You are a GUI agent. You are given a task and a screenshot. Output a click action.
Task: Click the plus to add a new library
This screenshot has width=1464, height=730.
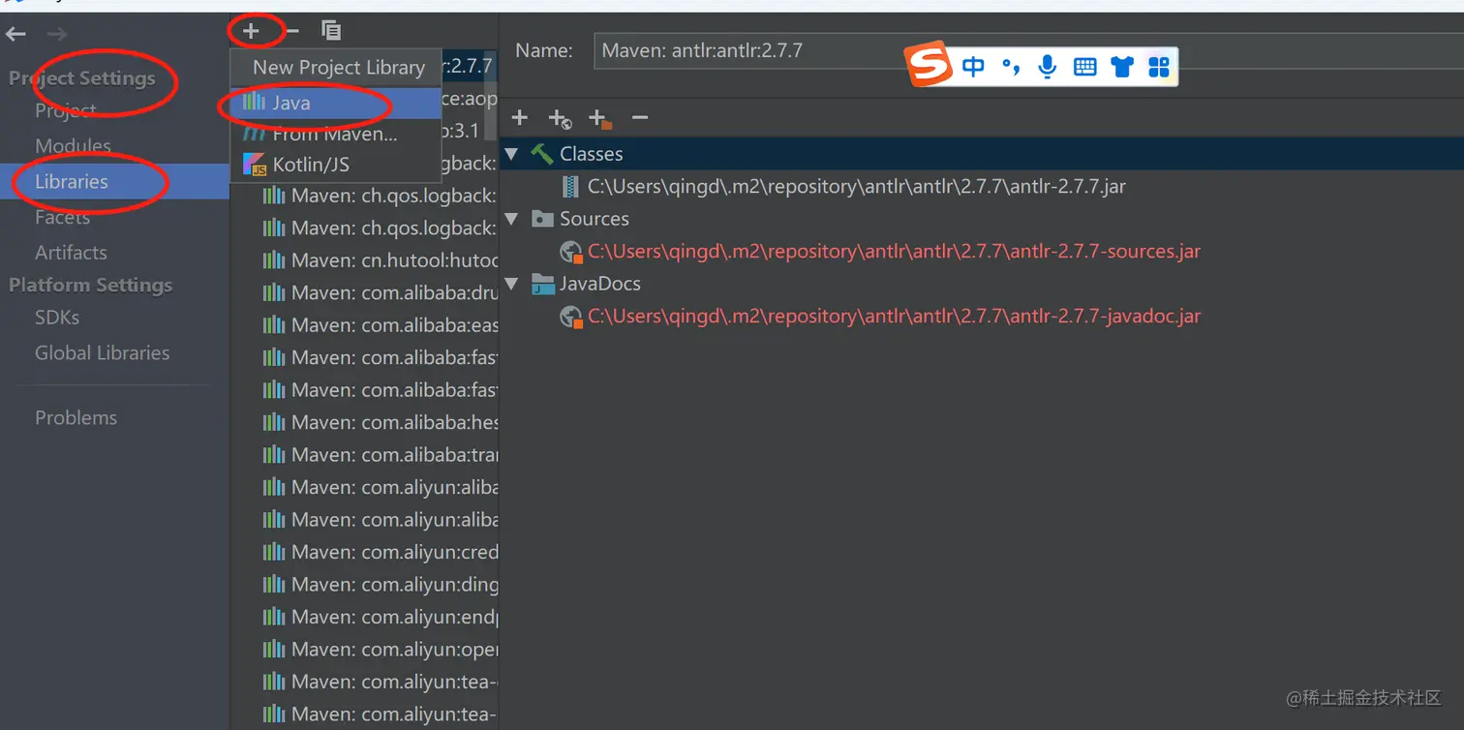click(x=251, y=31)
